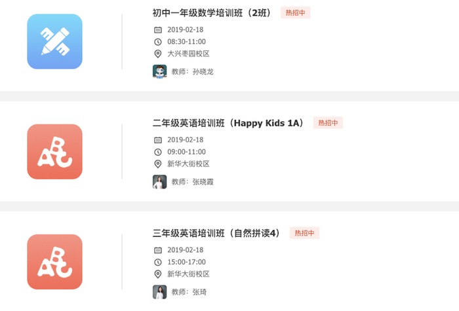Open teacher 张琦's avatar photo
The height and width of the screenshot is (311, 459).
point(159,292)
